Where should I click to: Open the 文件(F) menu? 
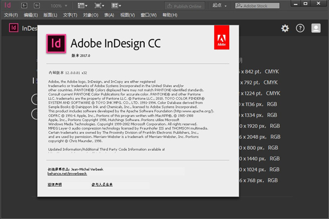pyautogui.click(x=11, y=15)
